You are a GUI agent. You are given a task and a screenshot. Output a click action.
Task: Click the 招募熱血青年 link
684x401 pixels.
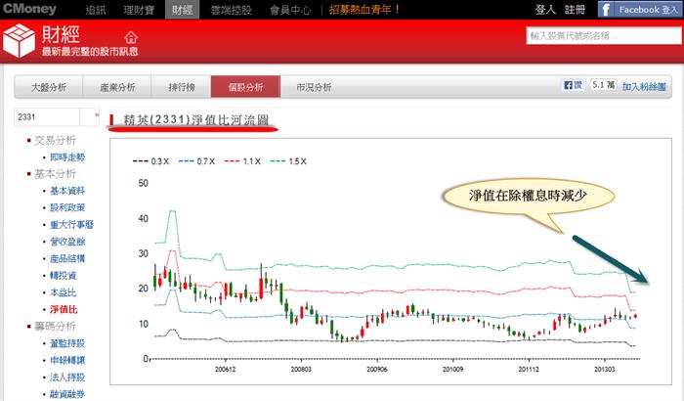click(x=364, y=9)
